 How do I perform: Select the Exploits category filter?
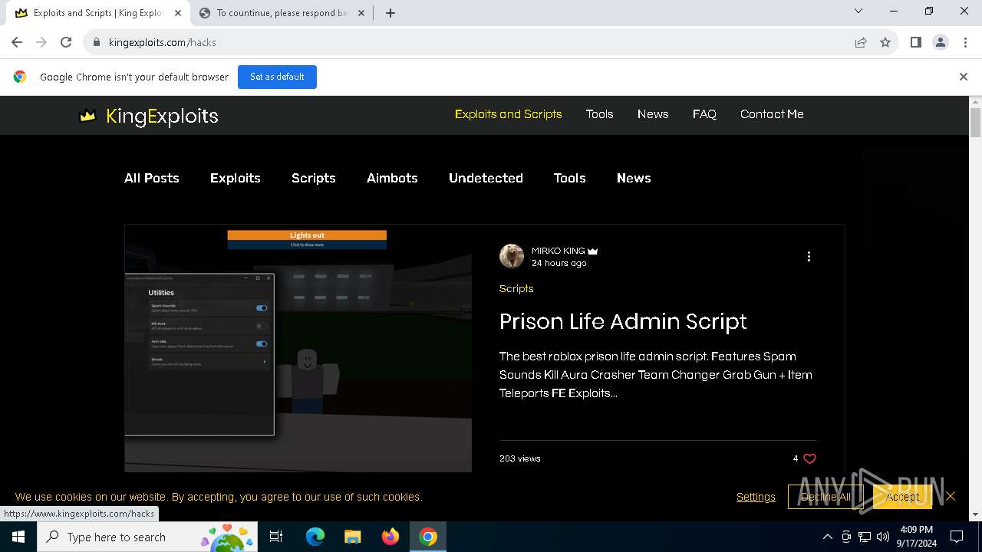236,178
